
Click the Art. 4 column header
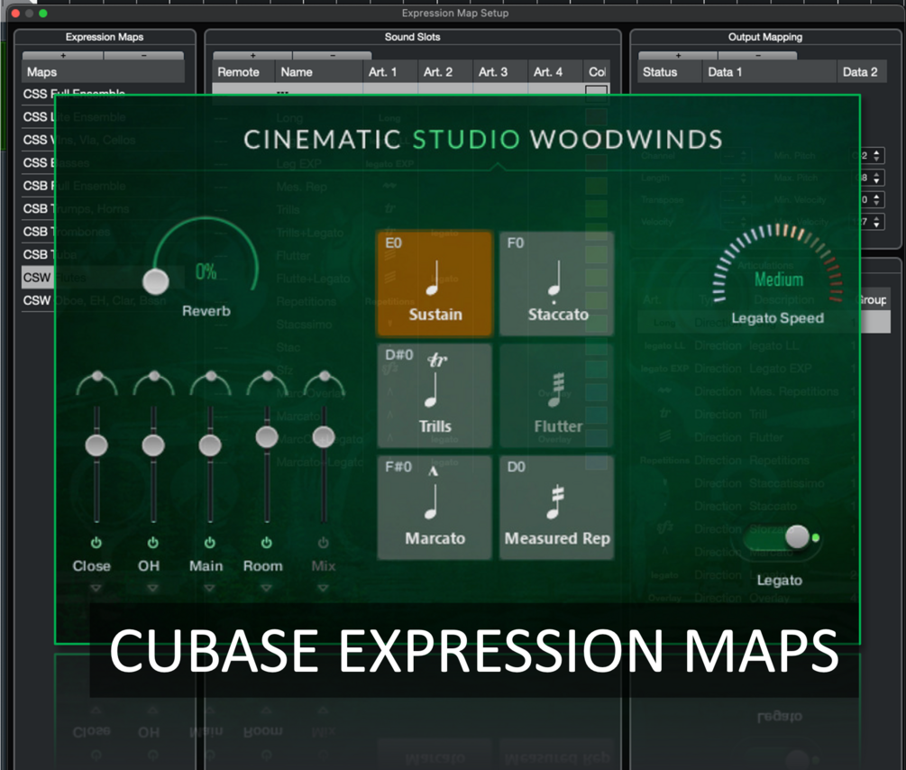tap(554, 72)
